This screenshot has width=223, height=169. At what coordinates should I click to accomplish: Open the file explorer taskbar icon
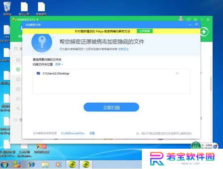45,165
